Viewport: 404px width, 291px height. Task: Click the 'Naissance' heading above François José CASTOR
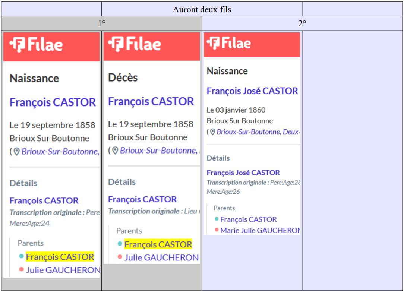[227, 71]
